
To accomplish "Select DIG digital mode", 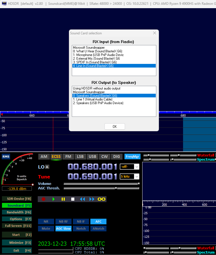I will (117, 156).
